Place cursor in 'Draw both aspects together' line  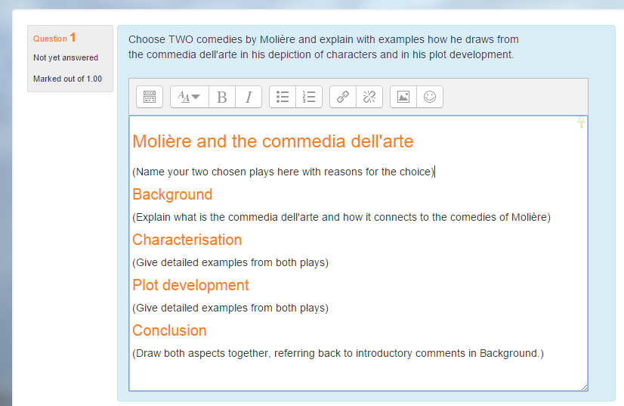click(338, 353)
